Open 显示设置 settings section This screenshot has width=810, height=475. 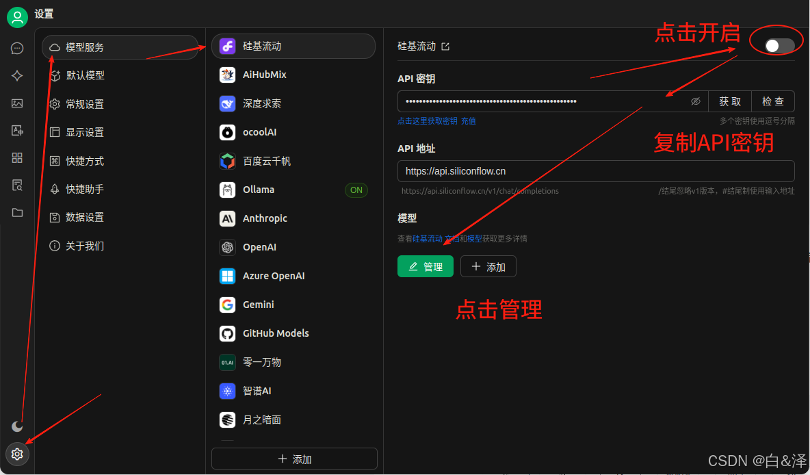tap(120, 132)
